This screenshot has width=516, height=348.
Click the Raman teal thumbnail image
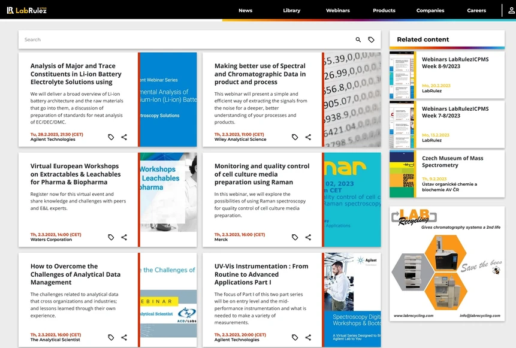coord(352,199)
